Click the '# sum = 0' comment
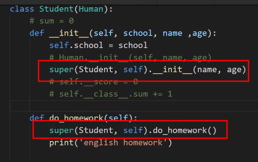The width and height of the screenshot is (258, 162). click(52, 21)
